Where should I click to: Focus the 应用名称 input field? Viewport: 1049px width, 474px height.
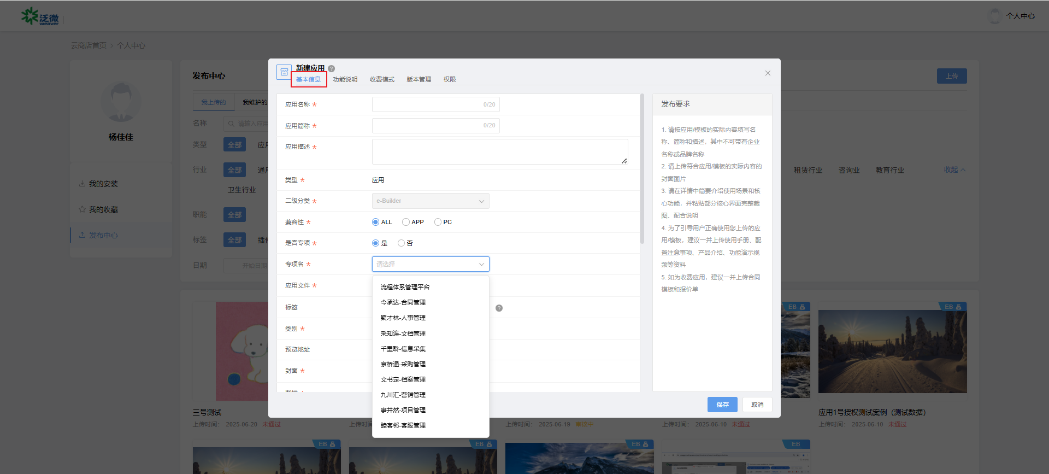point(436,104)
